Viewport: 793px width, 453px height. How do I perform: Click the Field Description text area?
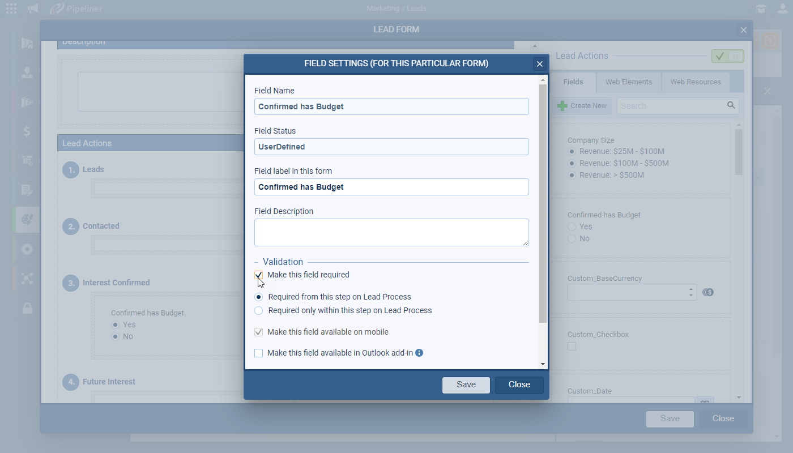coord(391,232)
